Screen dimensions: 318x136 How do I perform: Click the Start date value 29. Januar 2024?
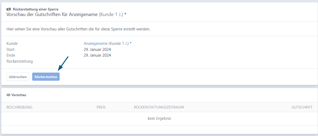click(97, 50)
